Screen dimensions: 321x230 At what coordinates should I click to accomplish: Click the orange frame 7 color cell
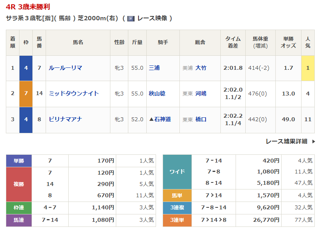click(26, 94)
